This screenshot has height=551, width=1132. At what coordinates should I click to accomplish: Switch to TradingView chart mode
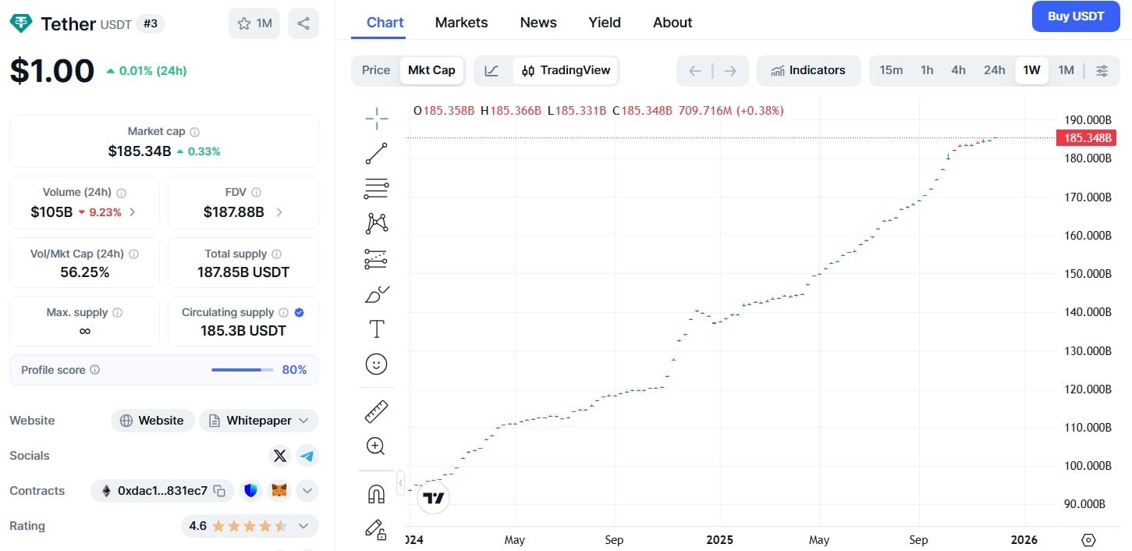(566, 70)
